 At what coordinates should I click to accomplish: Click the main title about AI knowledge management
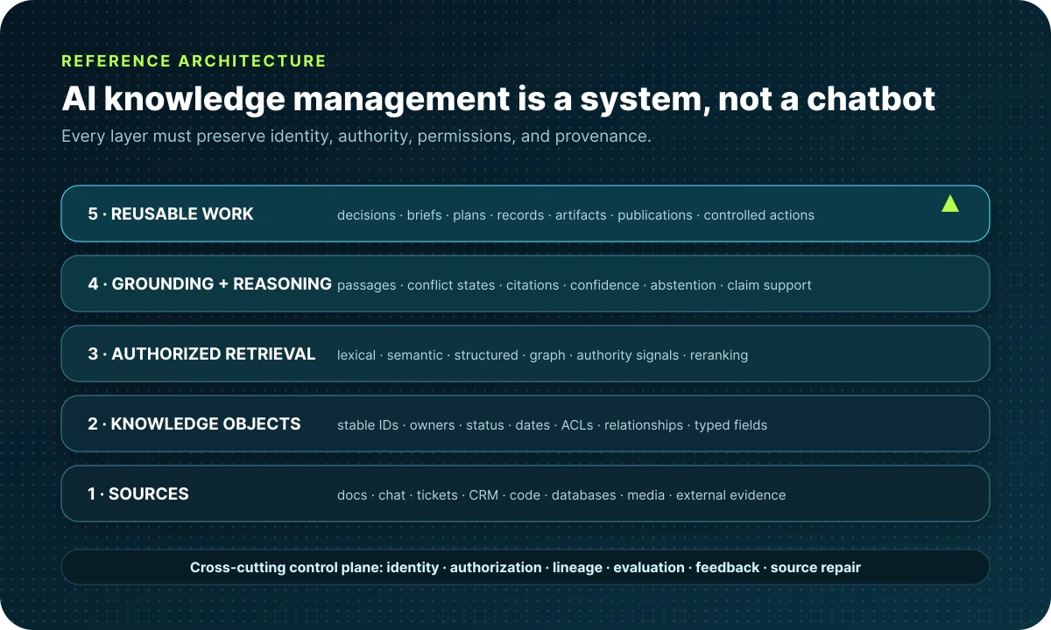[x=498, y=98]
